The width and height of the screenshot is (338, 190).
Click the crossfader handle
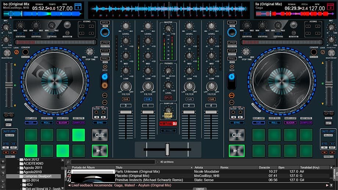pyautogui.click(x=167, y=149)
